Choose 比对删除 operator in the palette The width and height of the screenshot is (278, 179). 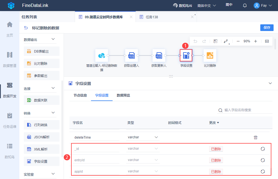(42, 63)
